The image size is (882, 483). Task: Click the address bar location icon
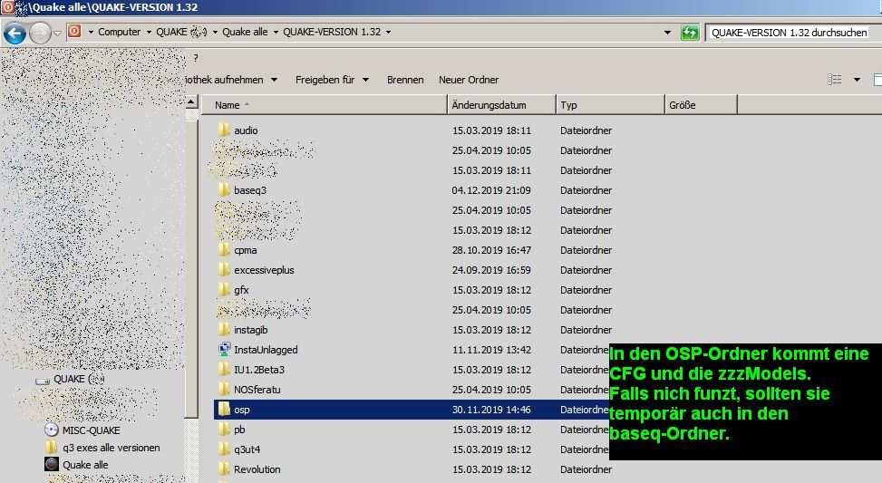[74, 32]
